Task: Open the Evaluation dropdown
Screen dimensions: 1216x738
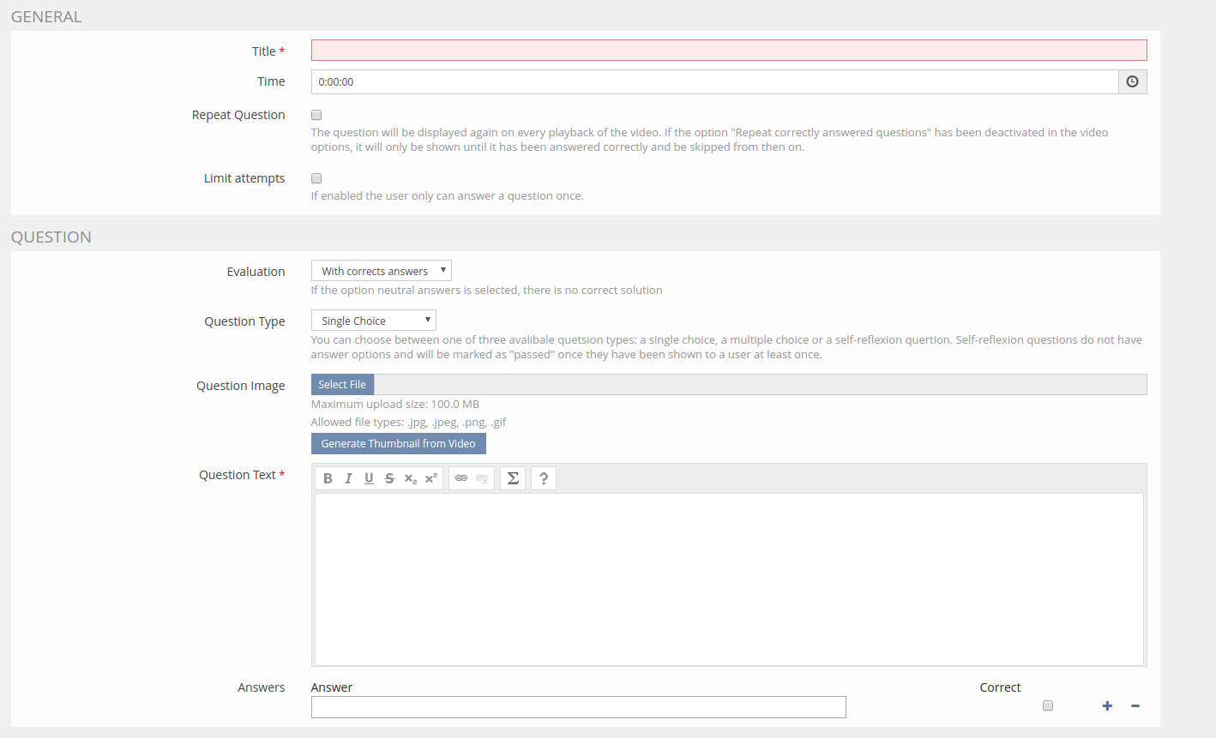Action: 382,271
